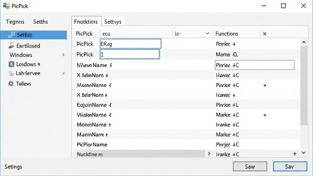Image resolution: width=313 pixels, height=176 pixels.
Task: Select the MiontnName row
Action: [187, 125]
